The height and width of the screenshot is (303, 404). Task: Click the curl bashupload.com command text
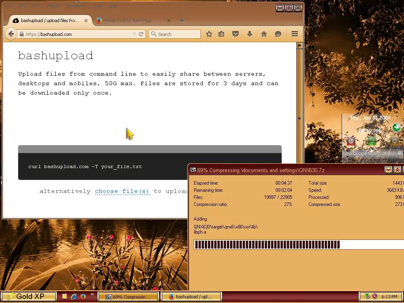point(85,167)
